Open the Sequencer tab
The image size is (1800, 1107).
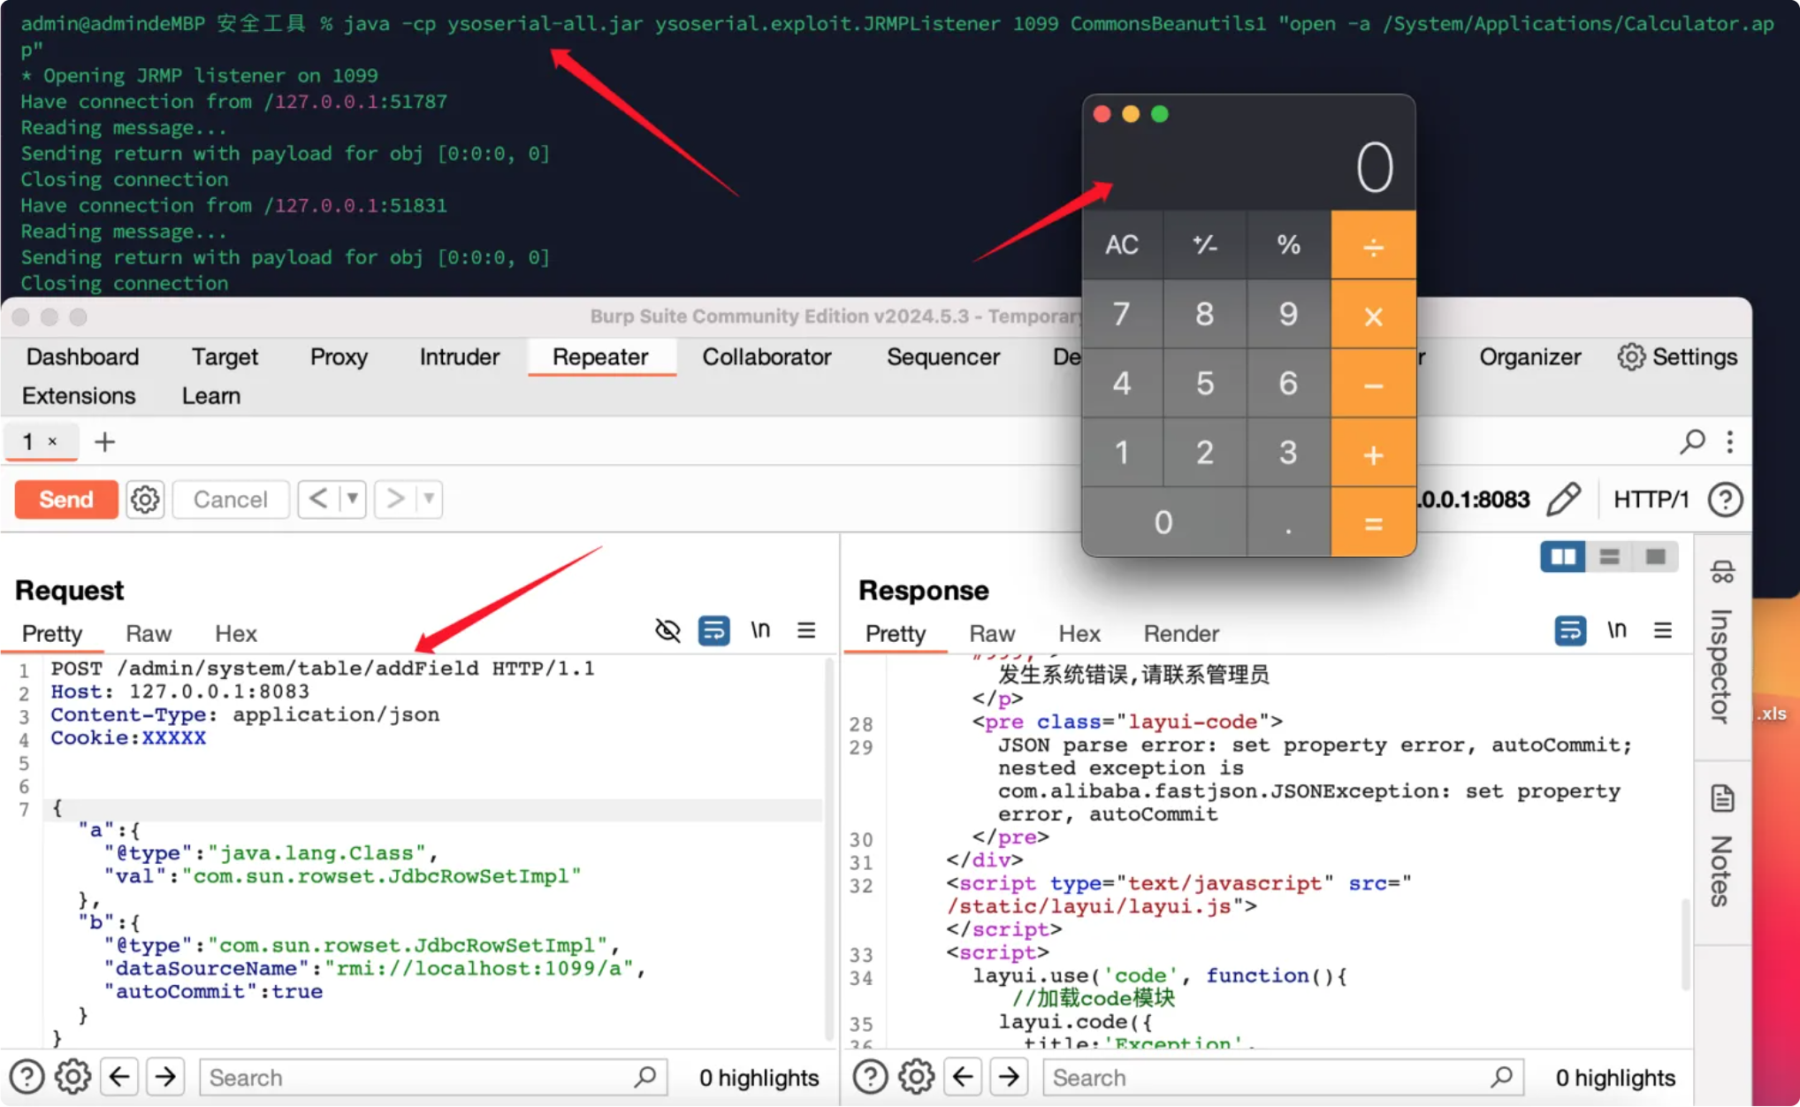pos(943,356)
